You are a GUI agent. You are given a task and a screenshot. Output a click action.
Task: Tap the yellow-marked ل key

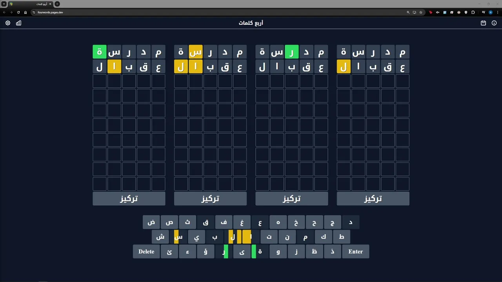233,237
